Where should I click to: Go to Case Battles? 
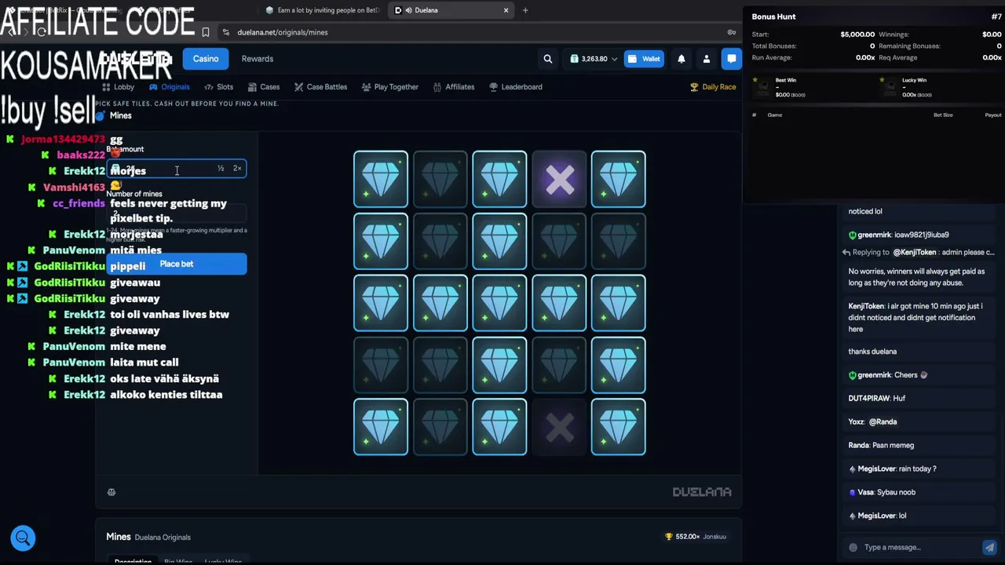pyautogui.click(x=320, y=87)
